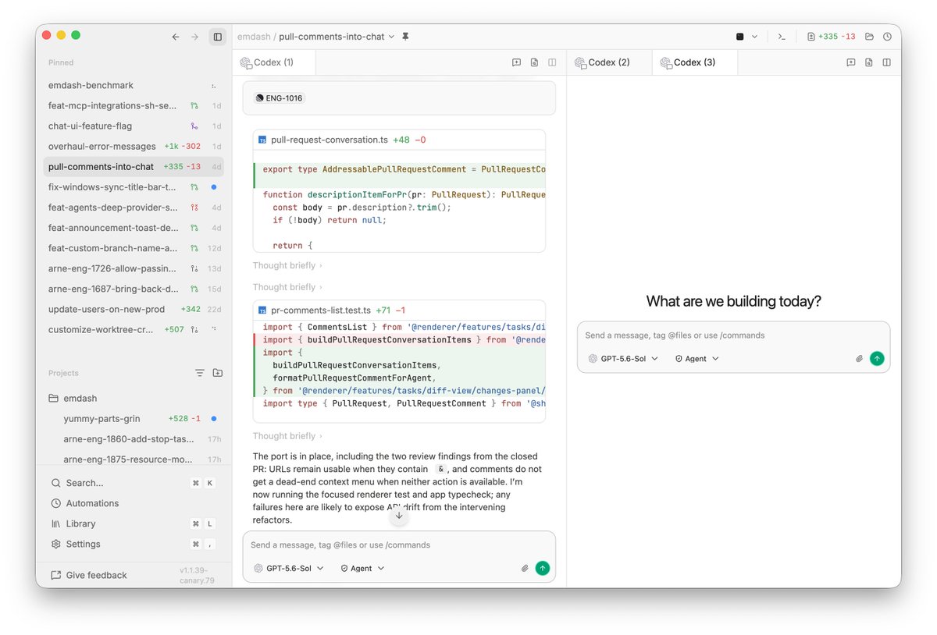Open Settings in the sidebar
This screenshot has width=937, height=635.
[134, 544]
